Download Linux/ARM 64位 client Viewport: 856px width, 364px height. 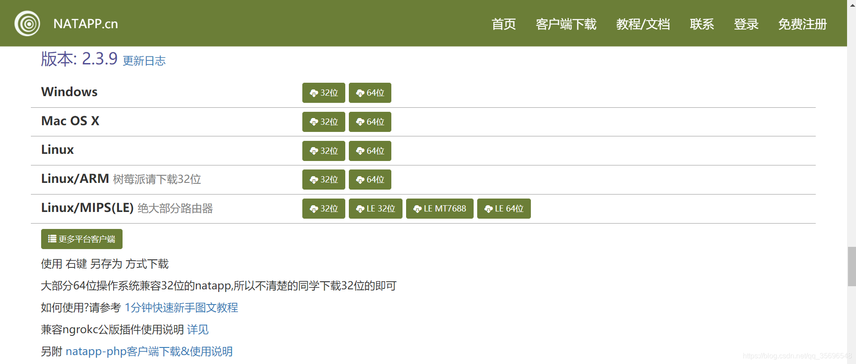pyautogui.click(x=370, y=179)
